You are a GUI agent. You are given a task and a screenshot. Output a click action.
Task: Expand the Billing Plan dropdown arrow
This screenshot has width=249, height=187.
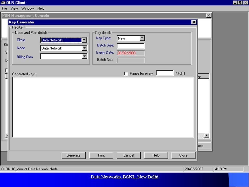(85, 56)
